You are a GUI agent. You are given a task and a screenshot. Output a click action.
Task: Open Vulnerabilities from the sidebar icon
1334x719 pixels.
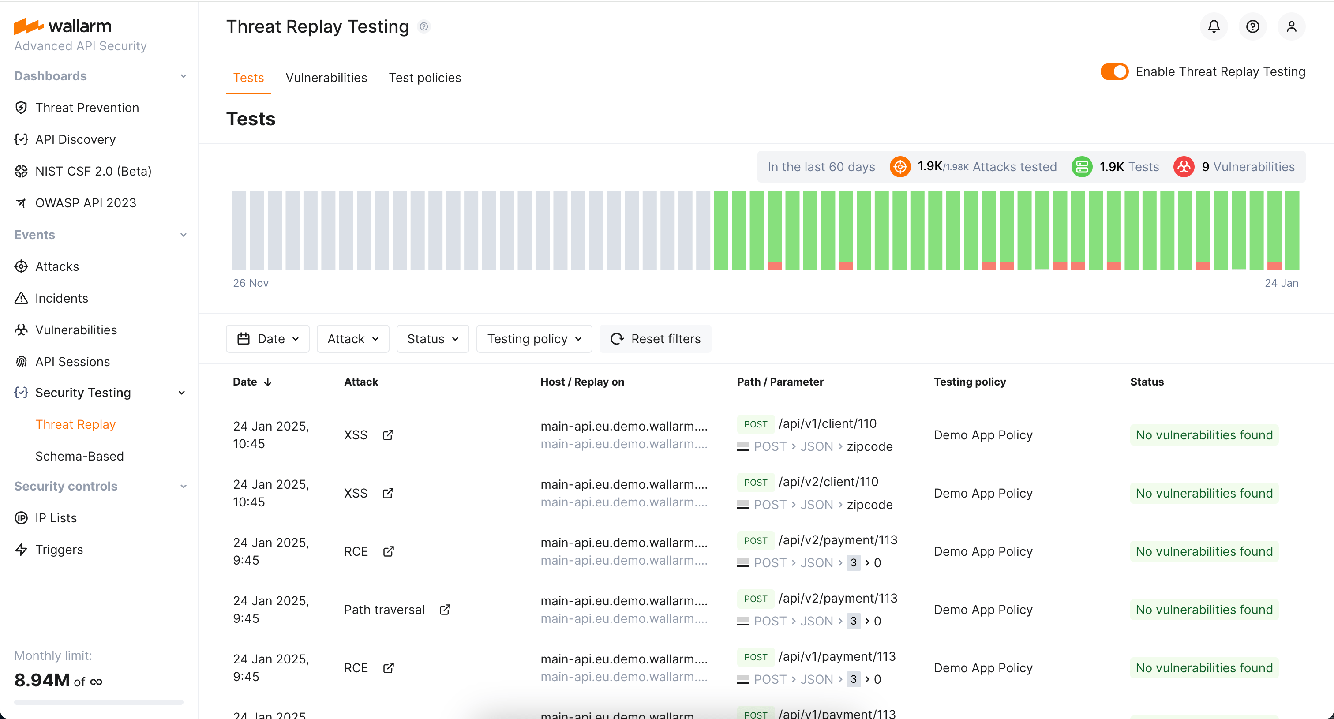(x=21, y=330)
